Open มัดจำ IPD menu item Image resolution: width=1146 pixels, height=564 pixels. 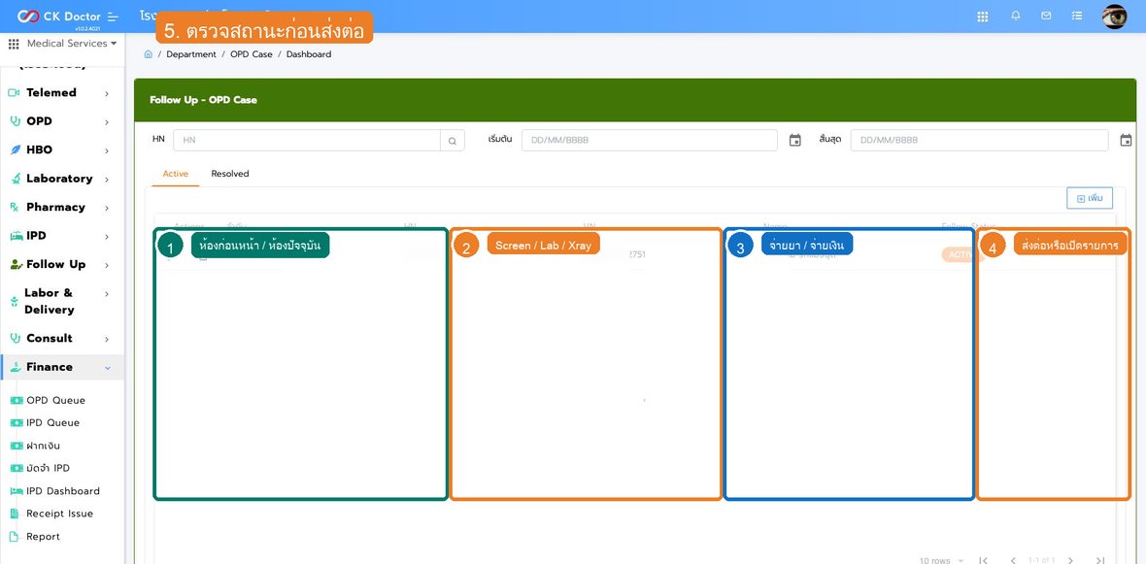48,468
